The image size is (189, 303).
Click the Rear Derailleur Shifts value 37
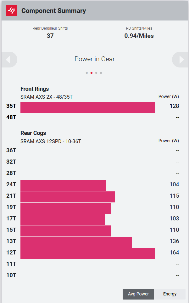50,36
